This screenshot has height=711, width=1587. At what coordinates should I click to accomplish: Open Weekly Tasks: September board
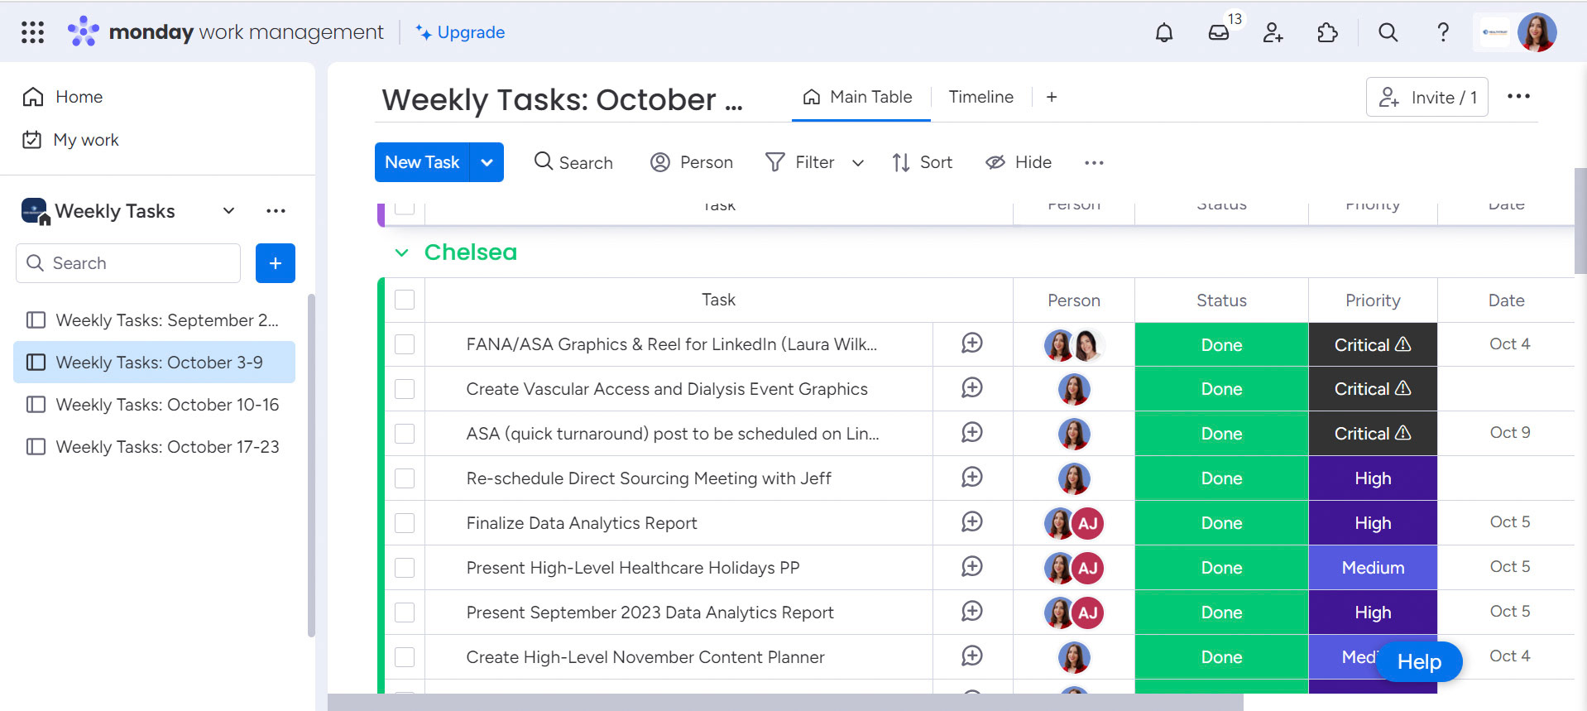point(154,320)
